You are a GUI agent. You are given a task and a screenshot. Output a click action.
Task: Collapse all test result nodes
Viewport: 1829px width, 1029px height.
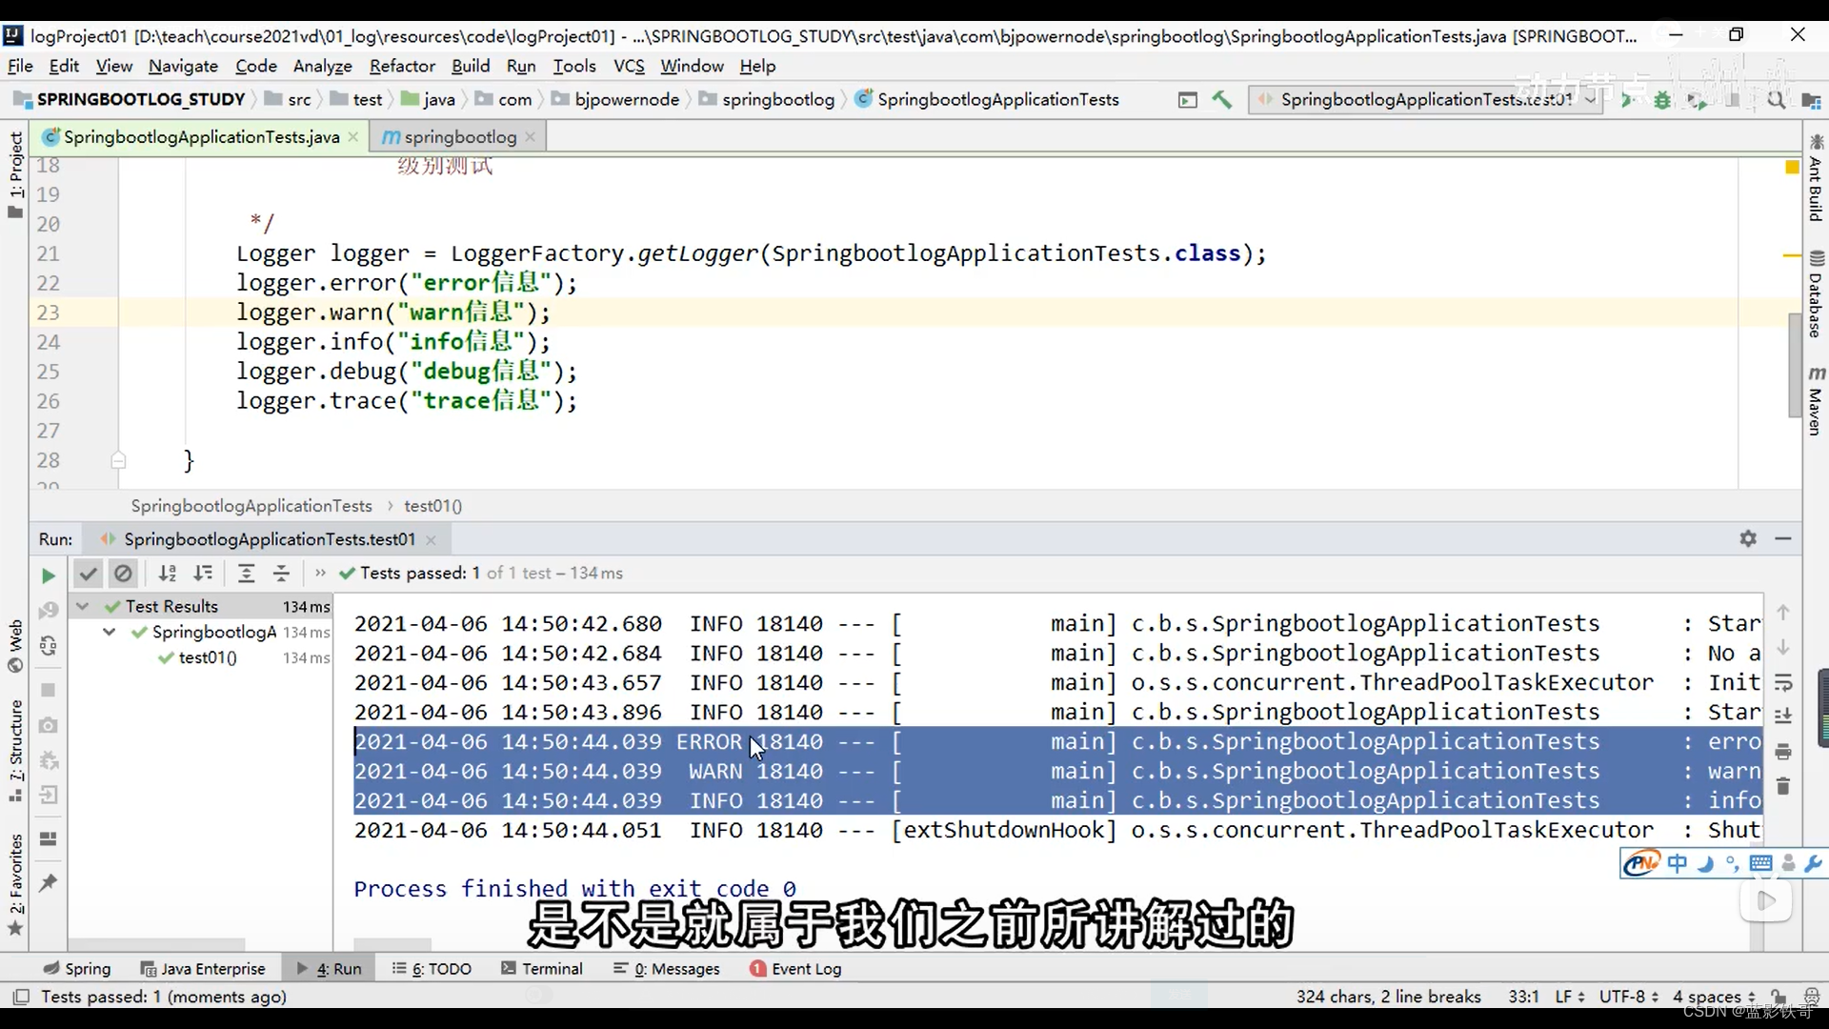281,574
